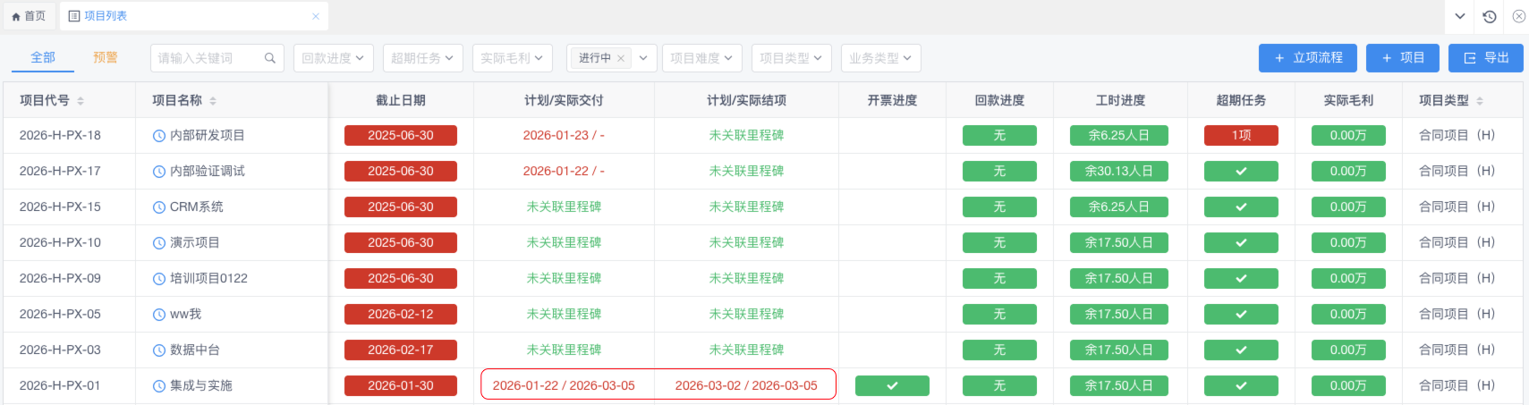Focus the keyword search input field
This screenshot has height=405, width=1529.
[208, 58]
